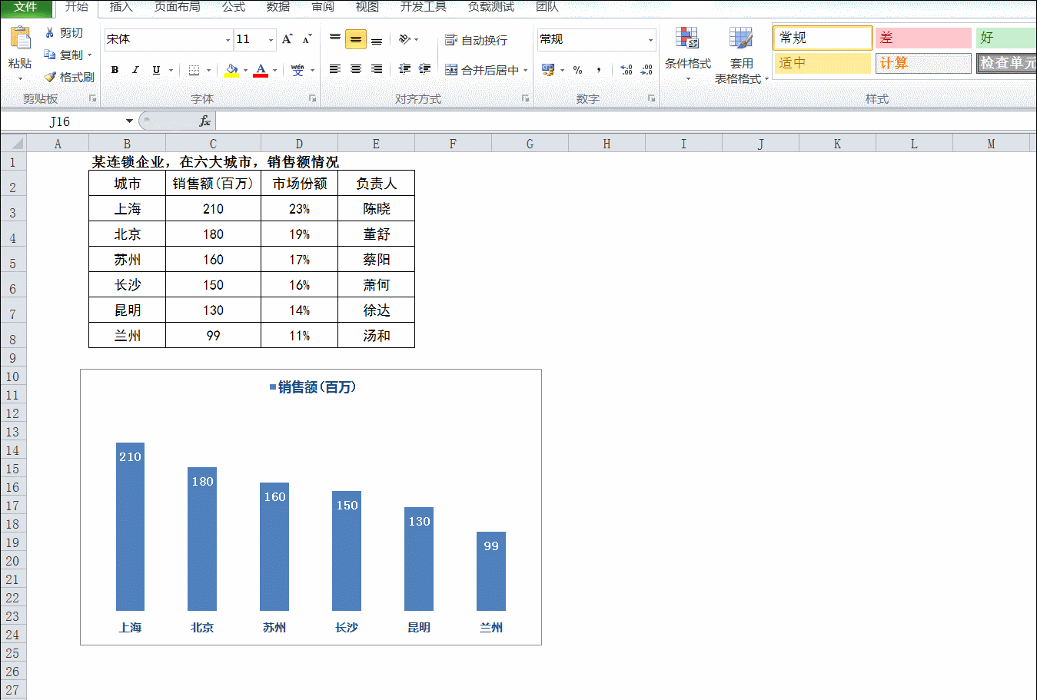The width and height of the screenshot is (1037, 700).
Task: Switch to the Data (数据) tab
Action: click(278, 7)
